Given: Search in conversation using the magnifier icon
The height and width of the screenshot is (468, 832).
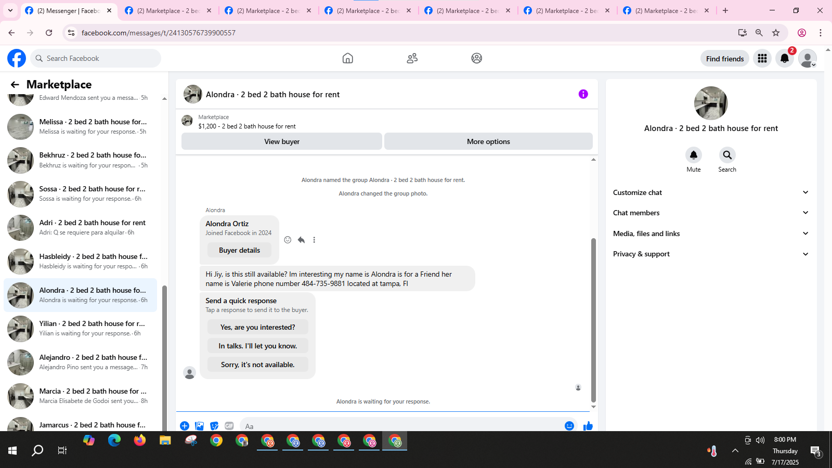Looking at the screenshot, I should click(x=727, y=155).
